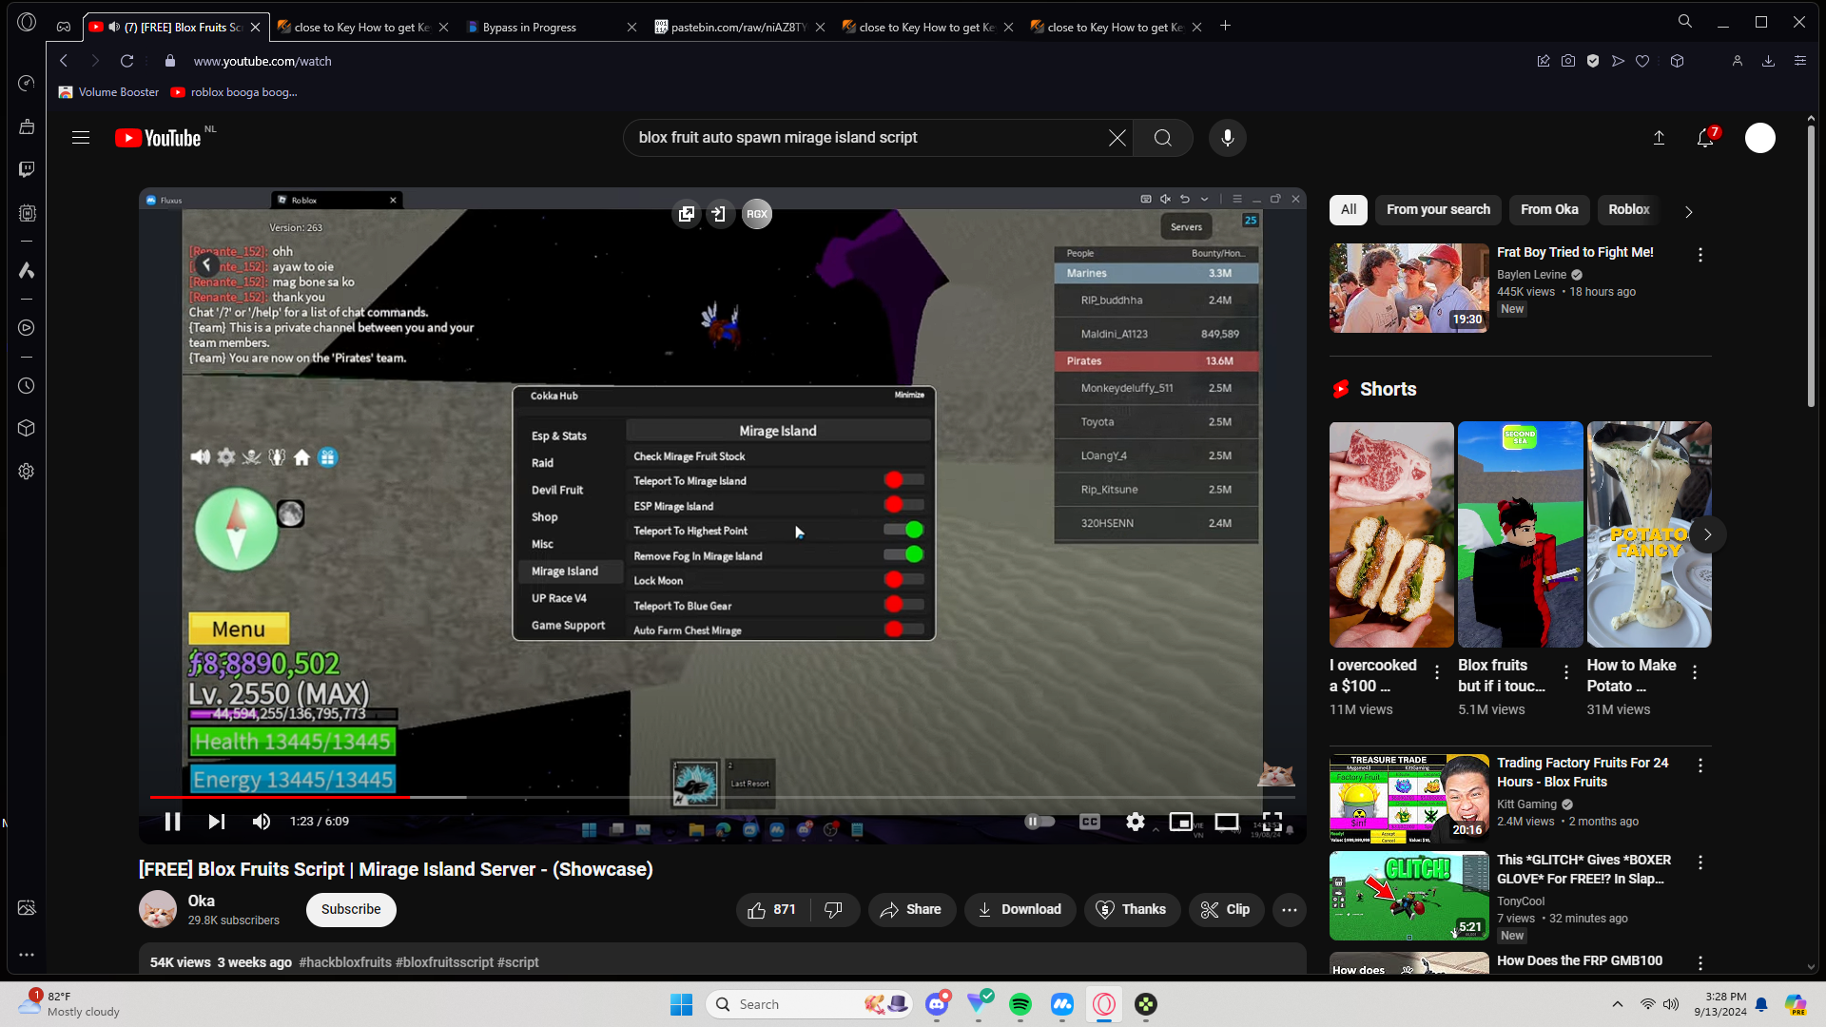Select the Roblox filter chip
The width and height of the screenshot is (1826, 1027).
[1629, 210]
